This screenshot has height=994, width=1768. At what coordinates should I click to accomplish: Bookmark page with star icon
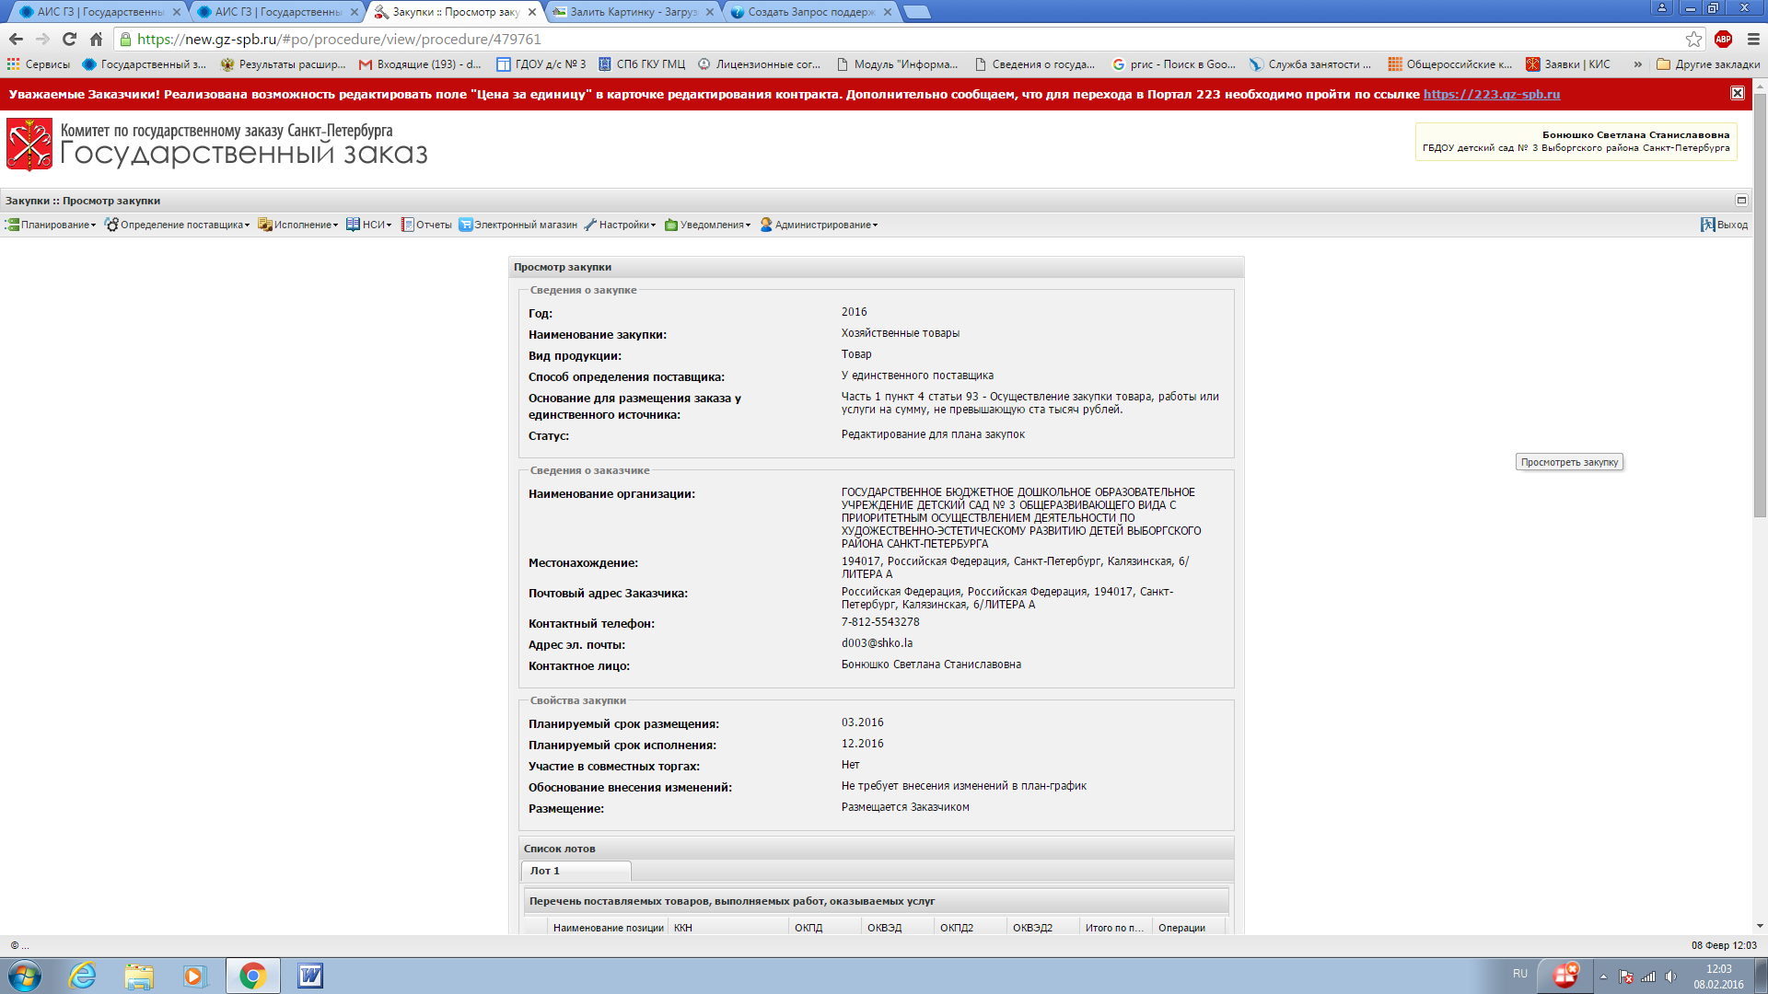click(x=1693, y=39)
